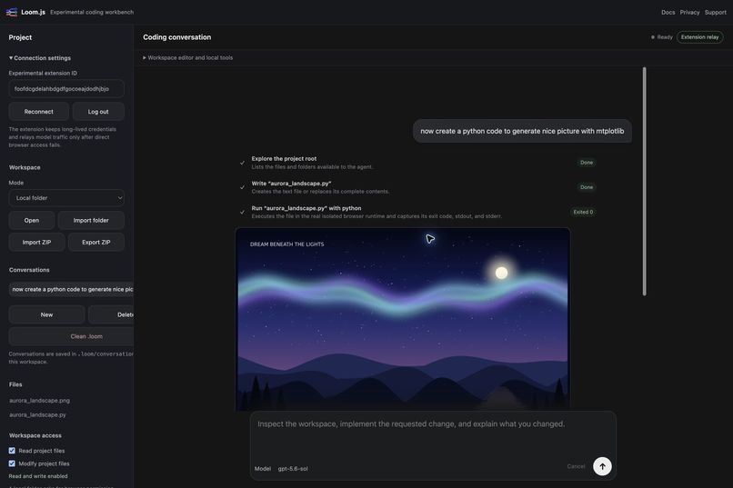This screenshot has width=733, height=488.
Task: Collapse the Connection settings section
Action: coord(40,58)
